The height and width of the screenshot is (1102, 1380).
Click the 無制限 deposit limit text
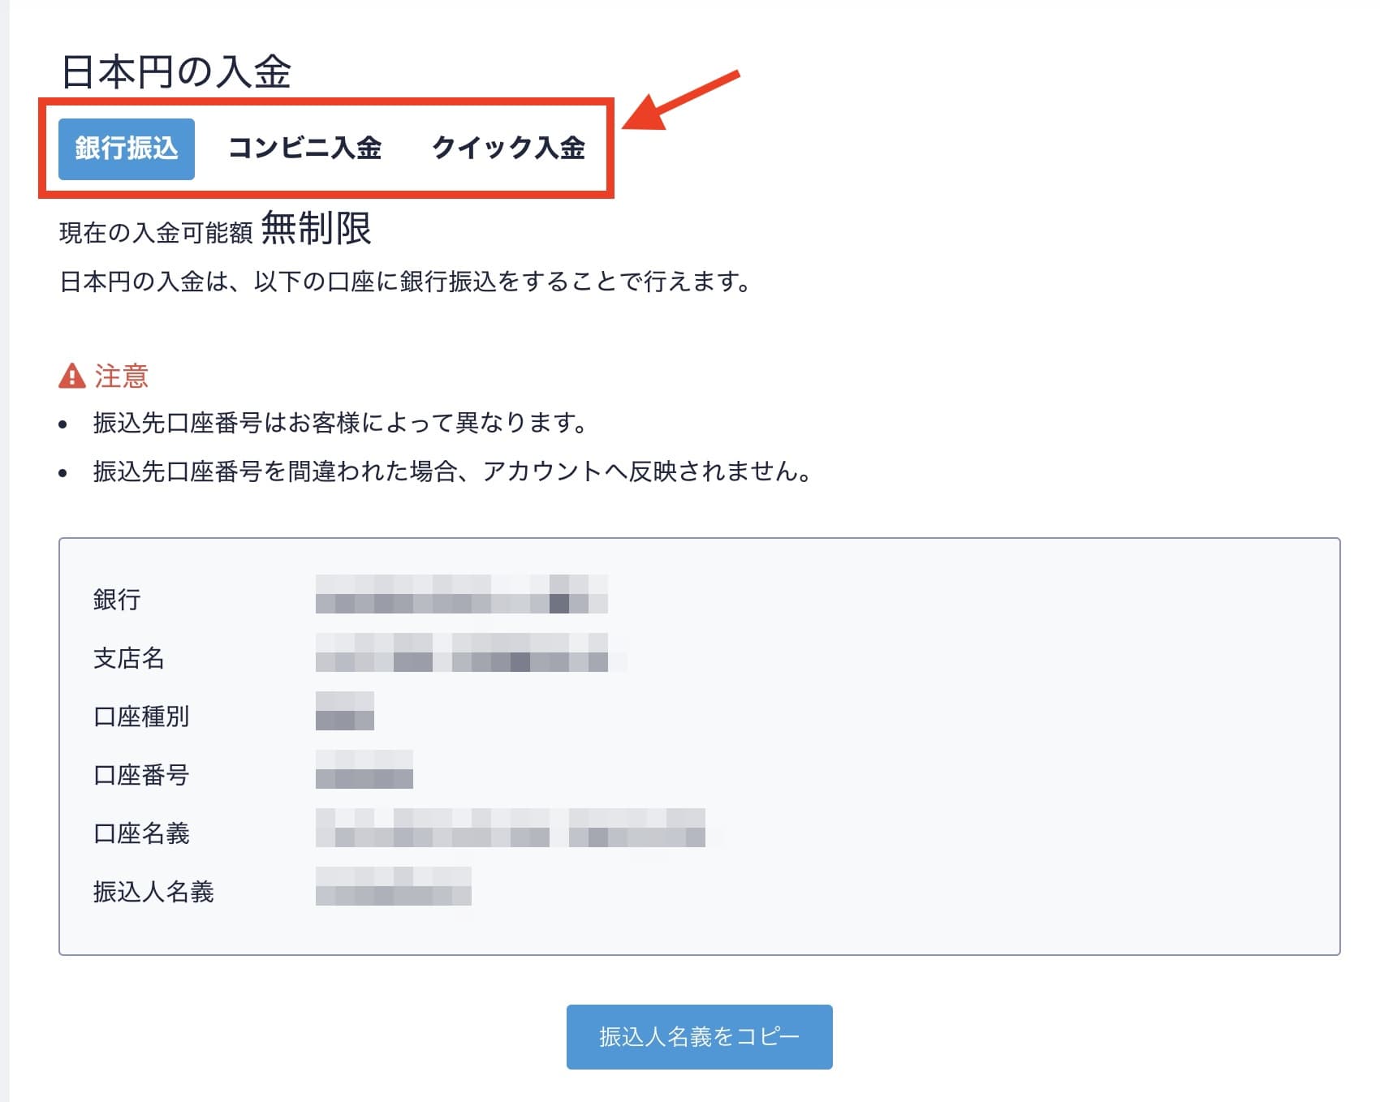point(316,229)
